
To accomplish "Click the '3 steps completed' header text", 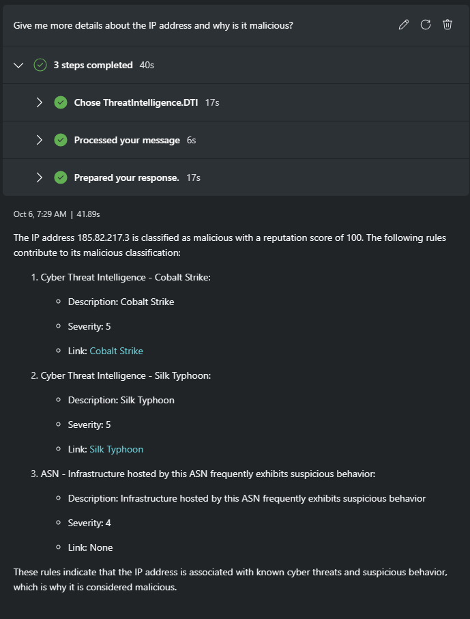I will click(93, 65).
